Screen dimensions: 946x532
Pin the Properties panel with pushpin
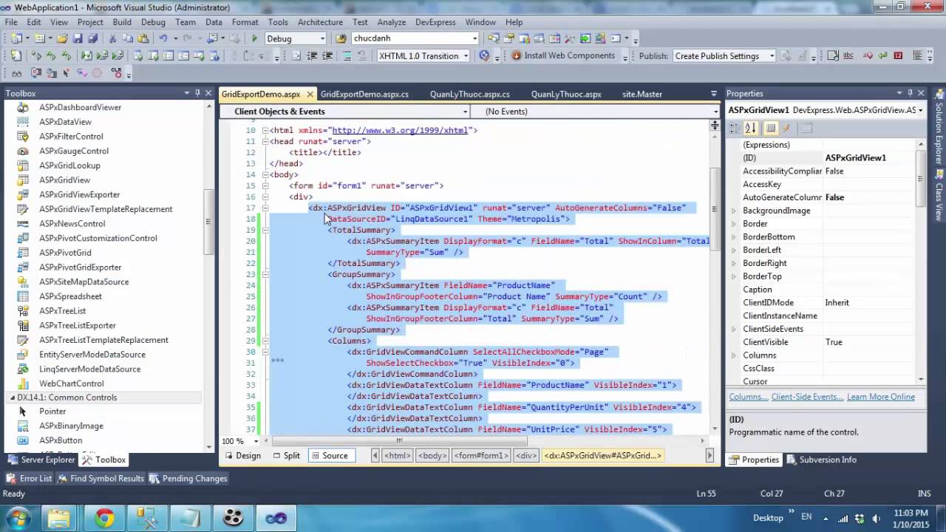pyautogui.click(x=910, y=93)
